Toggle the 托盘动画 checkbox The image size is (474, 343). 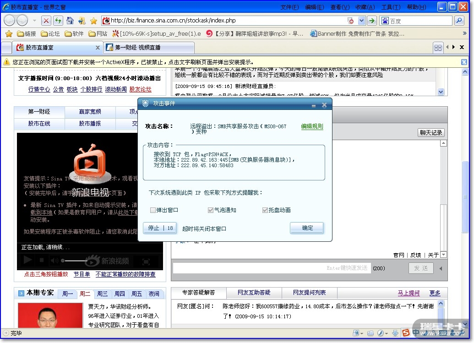tap(265, 210)
